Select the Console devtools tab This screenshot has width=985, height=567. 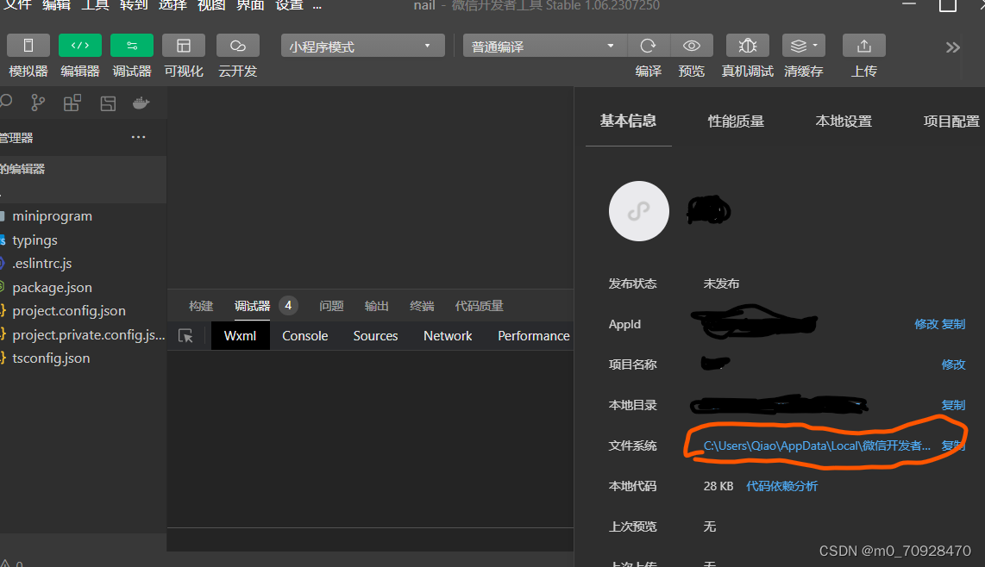coord(304,336)
